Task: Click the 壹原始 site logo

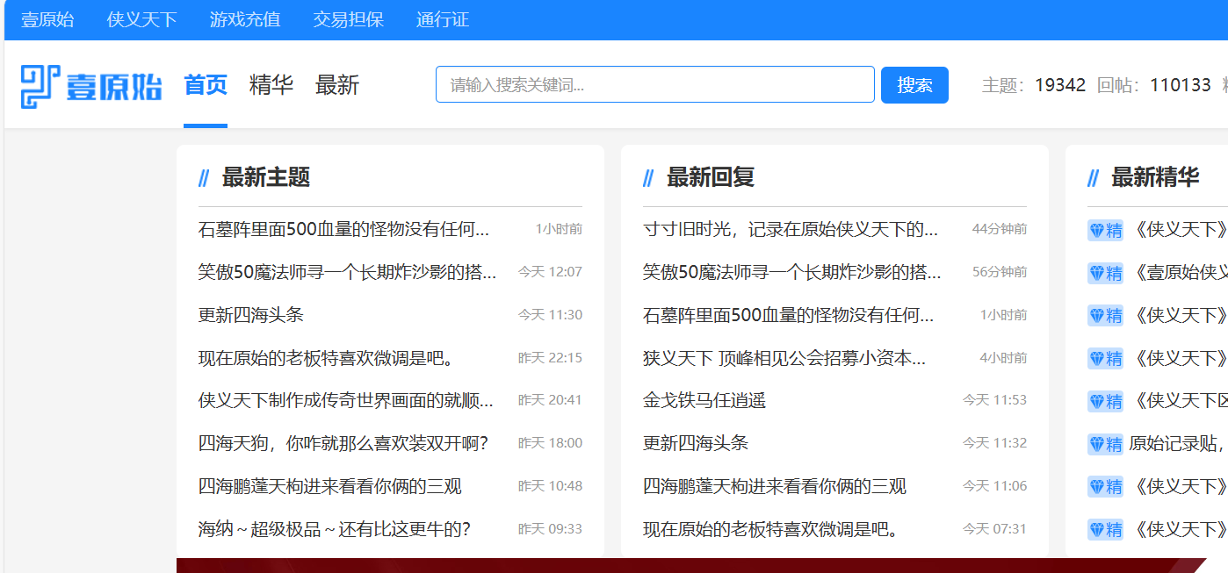Action: [91, 86]
